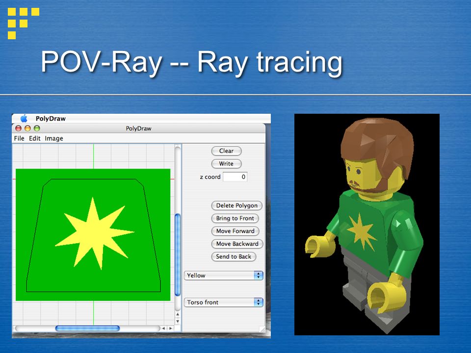Click the Write button

pyautogui.click(x=226, y=164)
